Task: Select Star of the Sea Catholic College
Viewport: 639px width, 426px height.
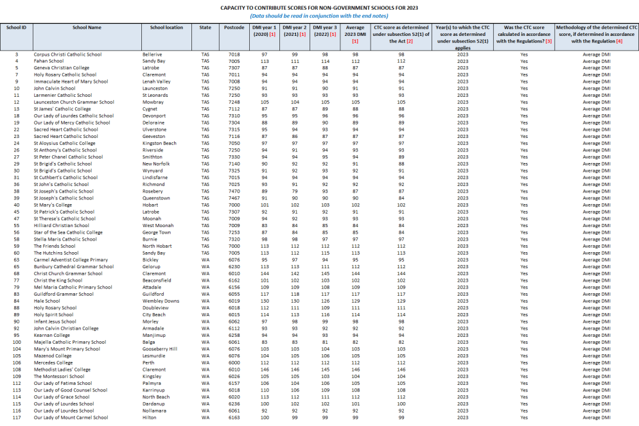Action: click(x=68, y=232)
